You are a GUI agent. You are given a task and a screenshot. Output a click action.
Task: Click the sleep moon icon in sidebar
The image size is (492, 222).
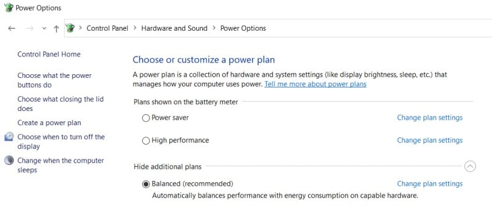pos(9,161)
